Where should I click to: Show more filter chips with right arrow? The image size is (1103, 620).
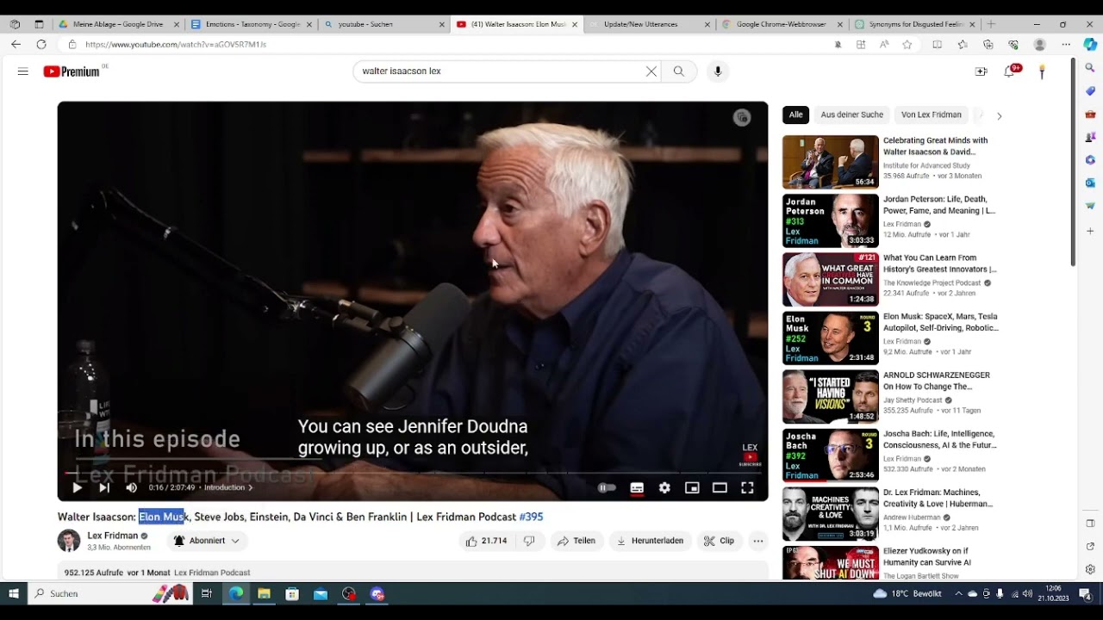[x=999, y=115]
